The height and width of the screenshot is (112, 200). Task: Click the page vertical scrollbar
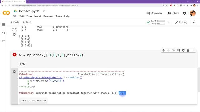point(199,80)
